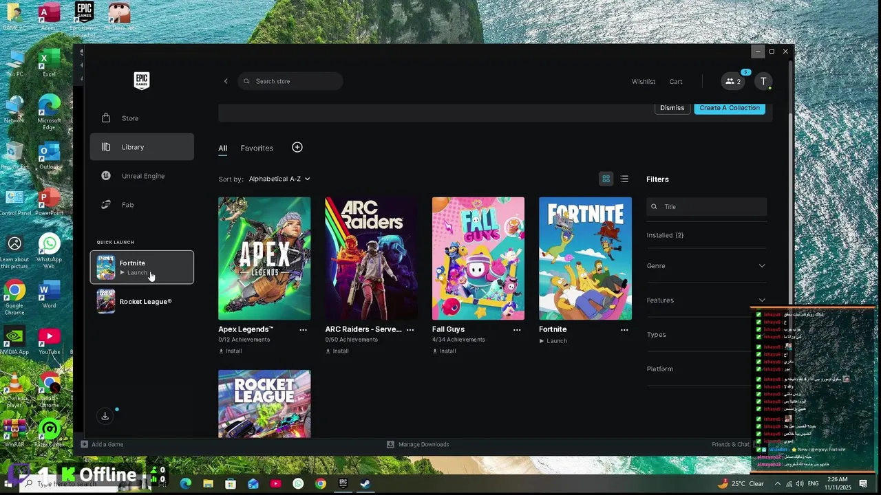Viewport: 881px width, 495px height.
Task: Expand the Genre filter
Action: (x=706, y=266)
